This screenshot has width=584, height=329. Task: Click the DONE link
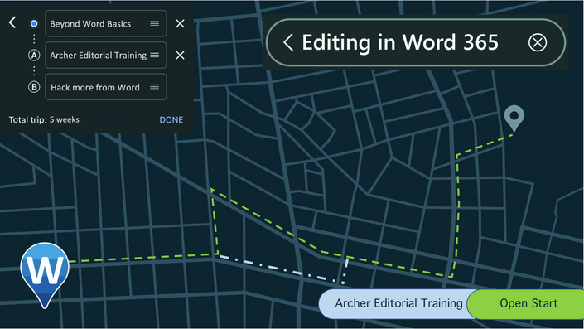tap(171, 119)
